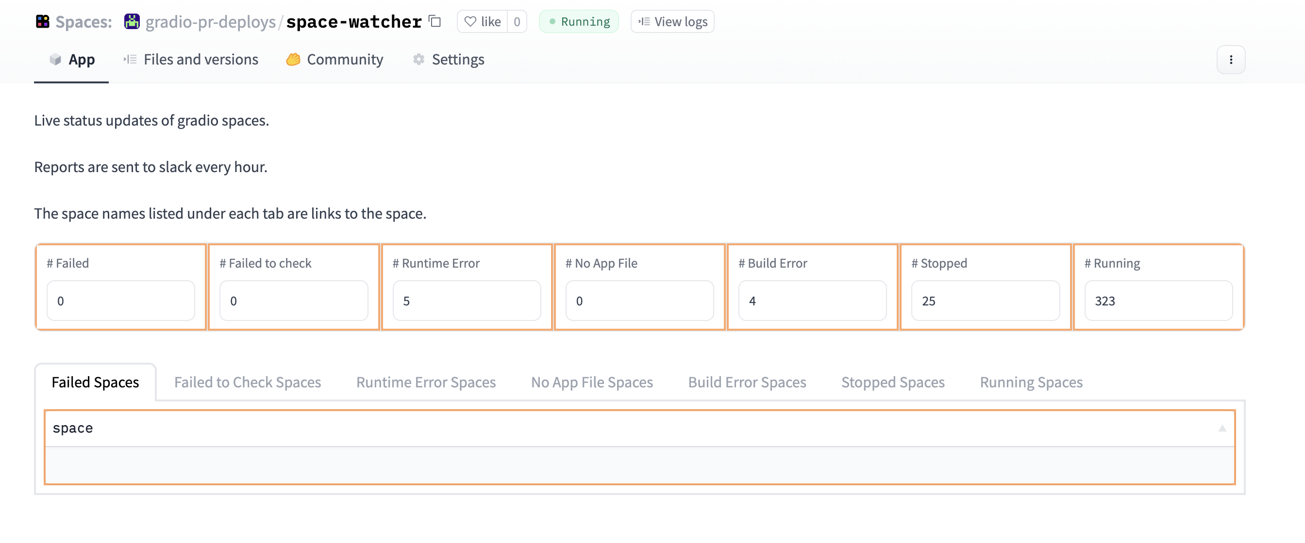Click the gradio-pr-deploys avatar icon
Image resolution: width=1305 pixels, height=543 pixels.
pos(131,22)
